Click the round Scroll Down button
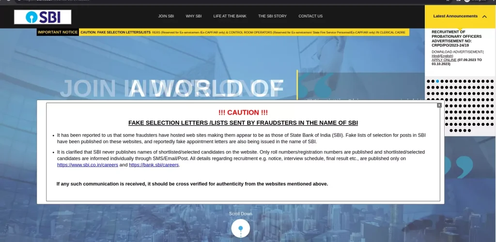Image resolution: width=496 pixels, height=242 pixels. 240,228
